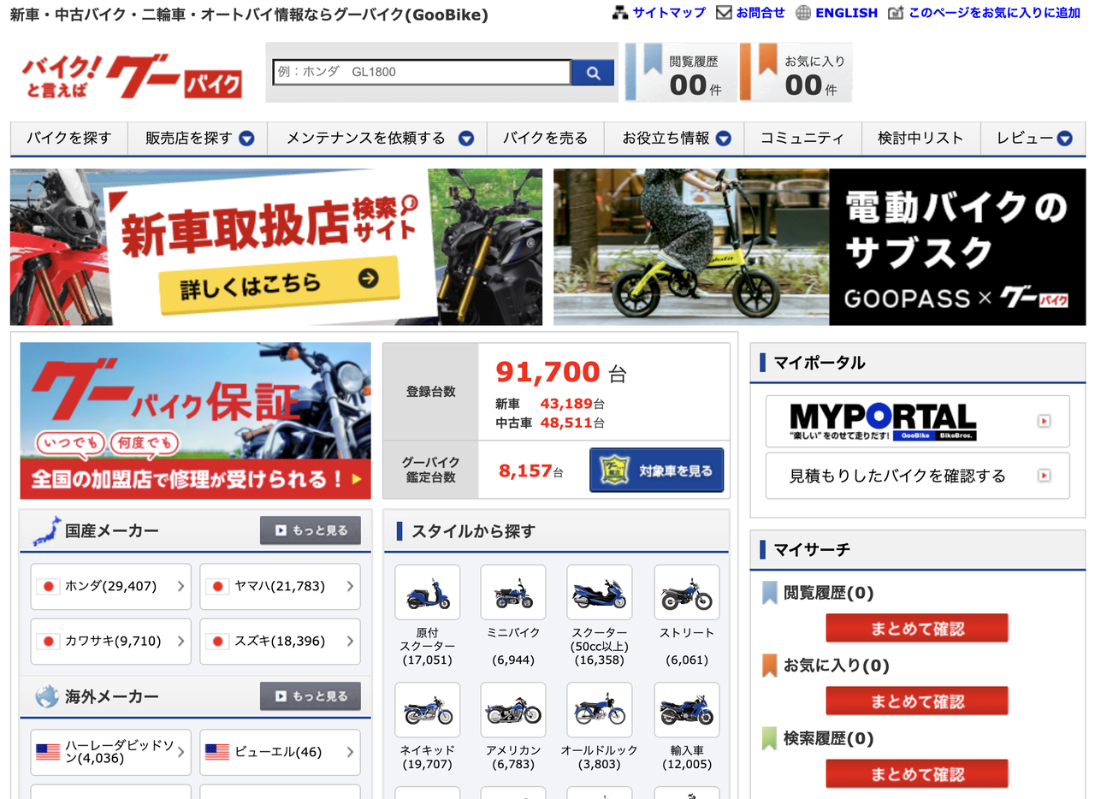This screenshot has width=1095, height=799.
Task: Click the arrow icon on 見積もりしたバイクを確認する
Action: pyautogui.click(x=1044, y=476)
